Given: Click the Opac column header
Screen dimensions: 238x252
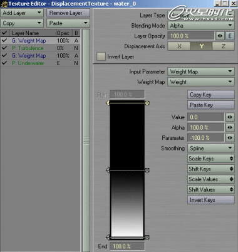Looking at the screenshot, I should click(64, 33).
